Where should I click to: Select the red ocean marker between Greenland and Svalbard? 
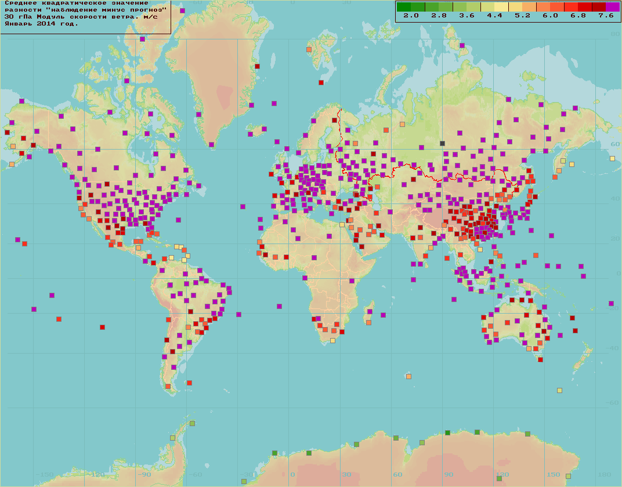(x=321, y=82)
